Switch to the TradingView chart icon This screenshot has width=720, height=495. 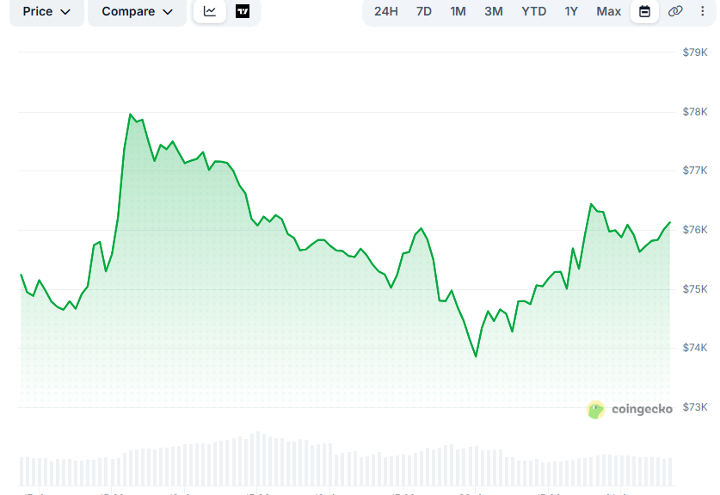(243, 12)
